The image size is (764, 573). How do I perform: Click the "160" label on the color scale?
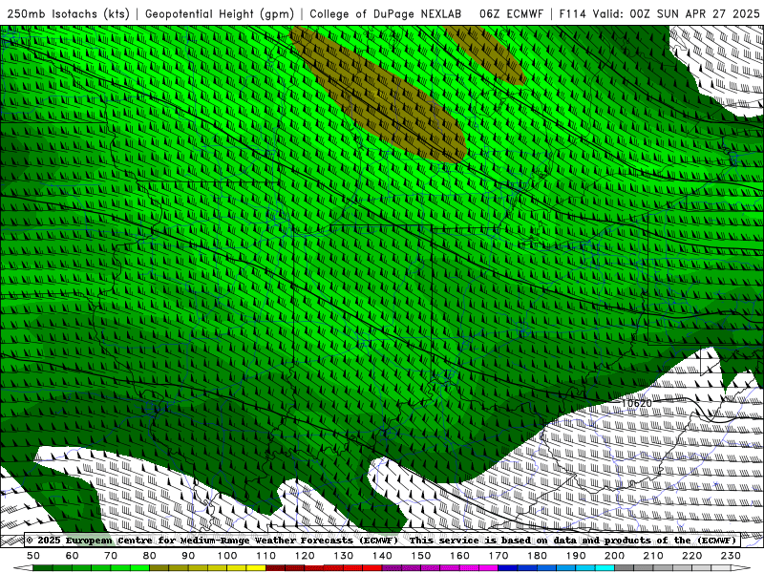pyautogui.click(x=459, y=556)
